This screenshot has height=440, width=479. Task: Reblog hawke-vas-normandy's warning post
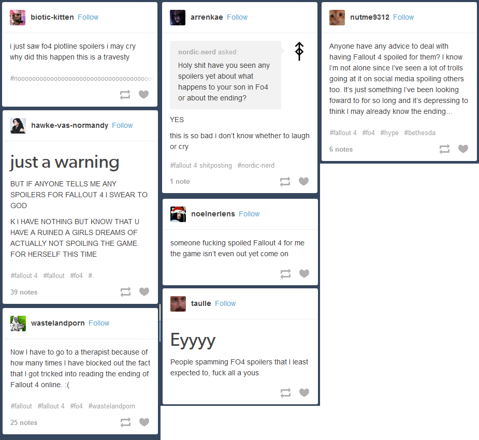click(x=125, y=292)
